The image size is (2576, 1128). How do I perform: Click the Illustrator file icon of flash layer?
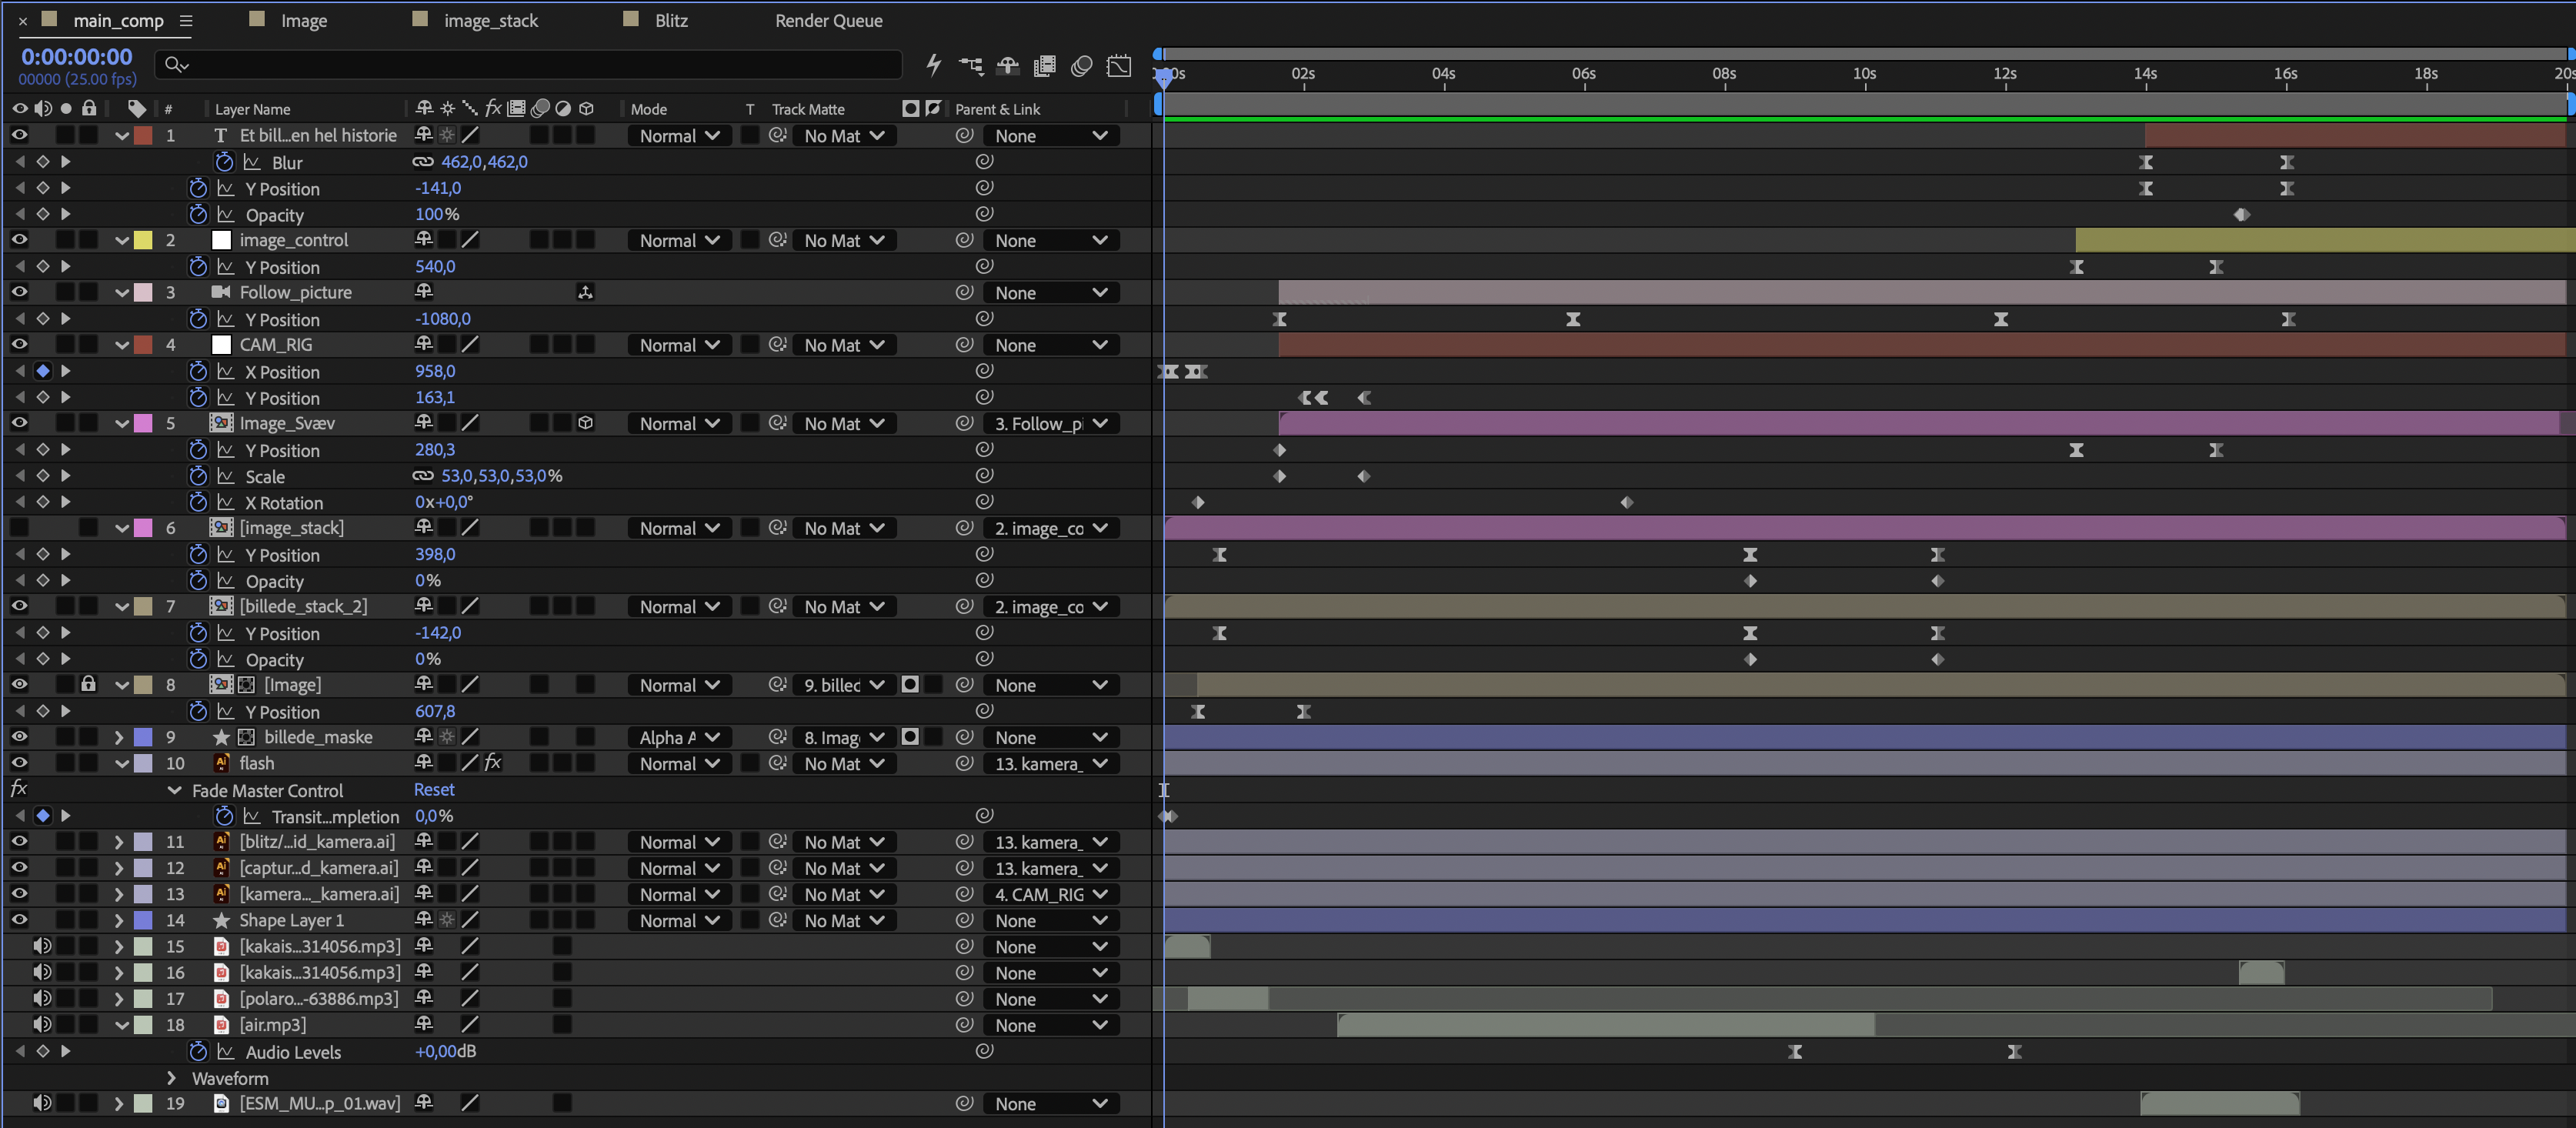point(221,763)
